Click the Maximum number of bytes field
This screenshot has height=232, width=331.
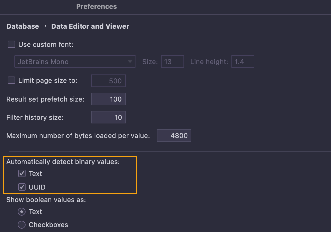(174, 136)
